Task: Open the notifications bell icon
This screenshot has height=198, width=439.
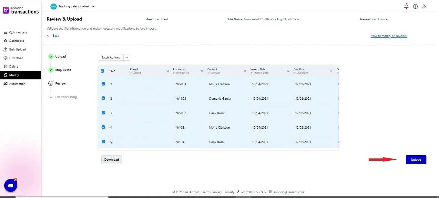Action: (406, 6)
